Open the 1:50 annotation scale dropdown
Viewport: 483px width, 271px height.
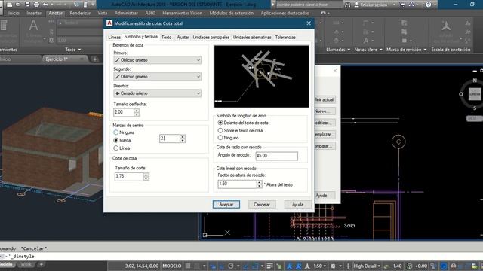(319, 266)
